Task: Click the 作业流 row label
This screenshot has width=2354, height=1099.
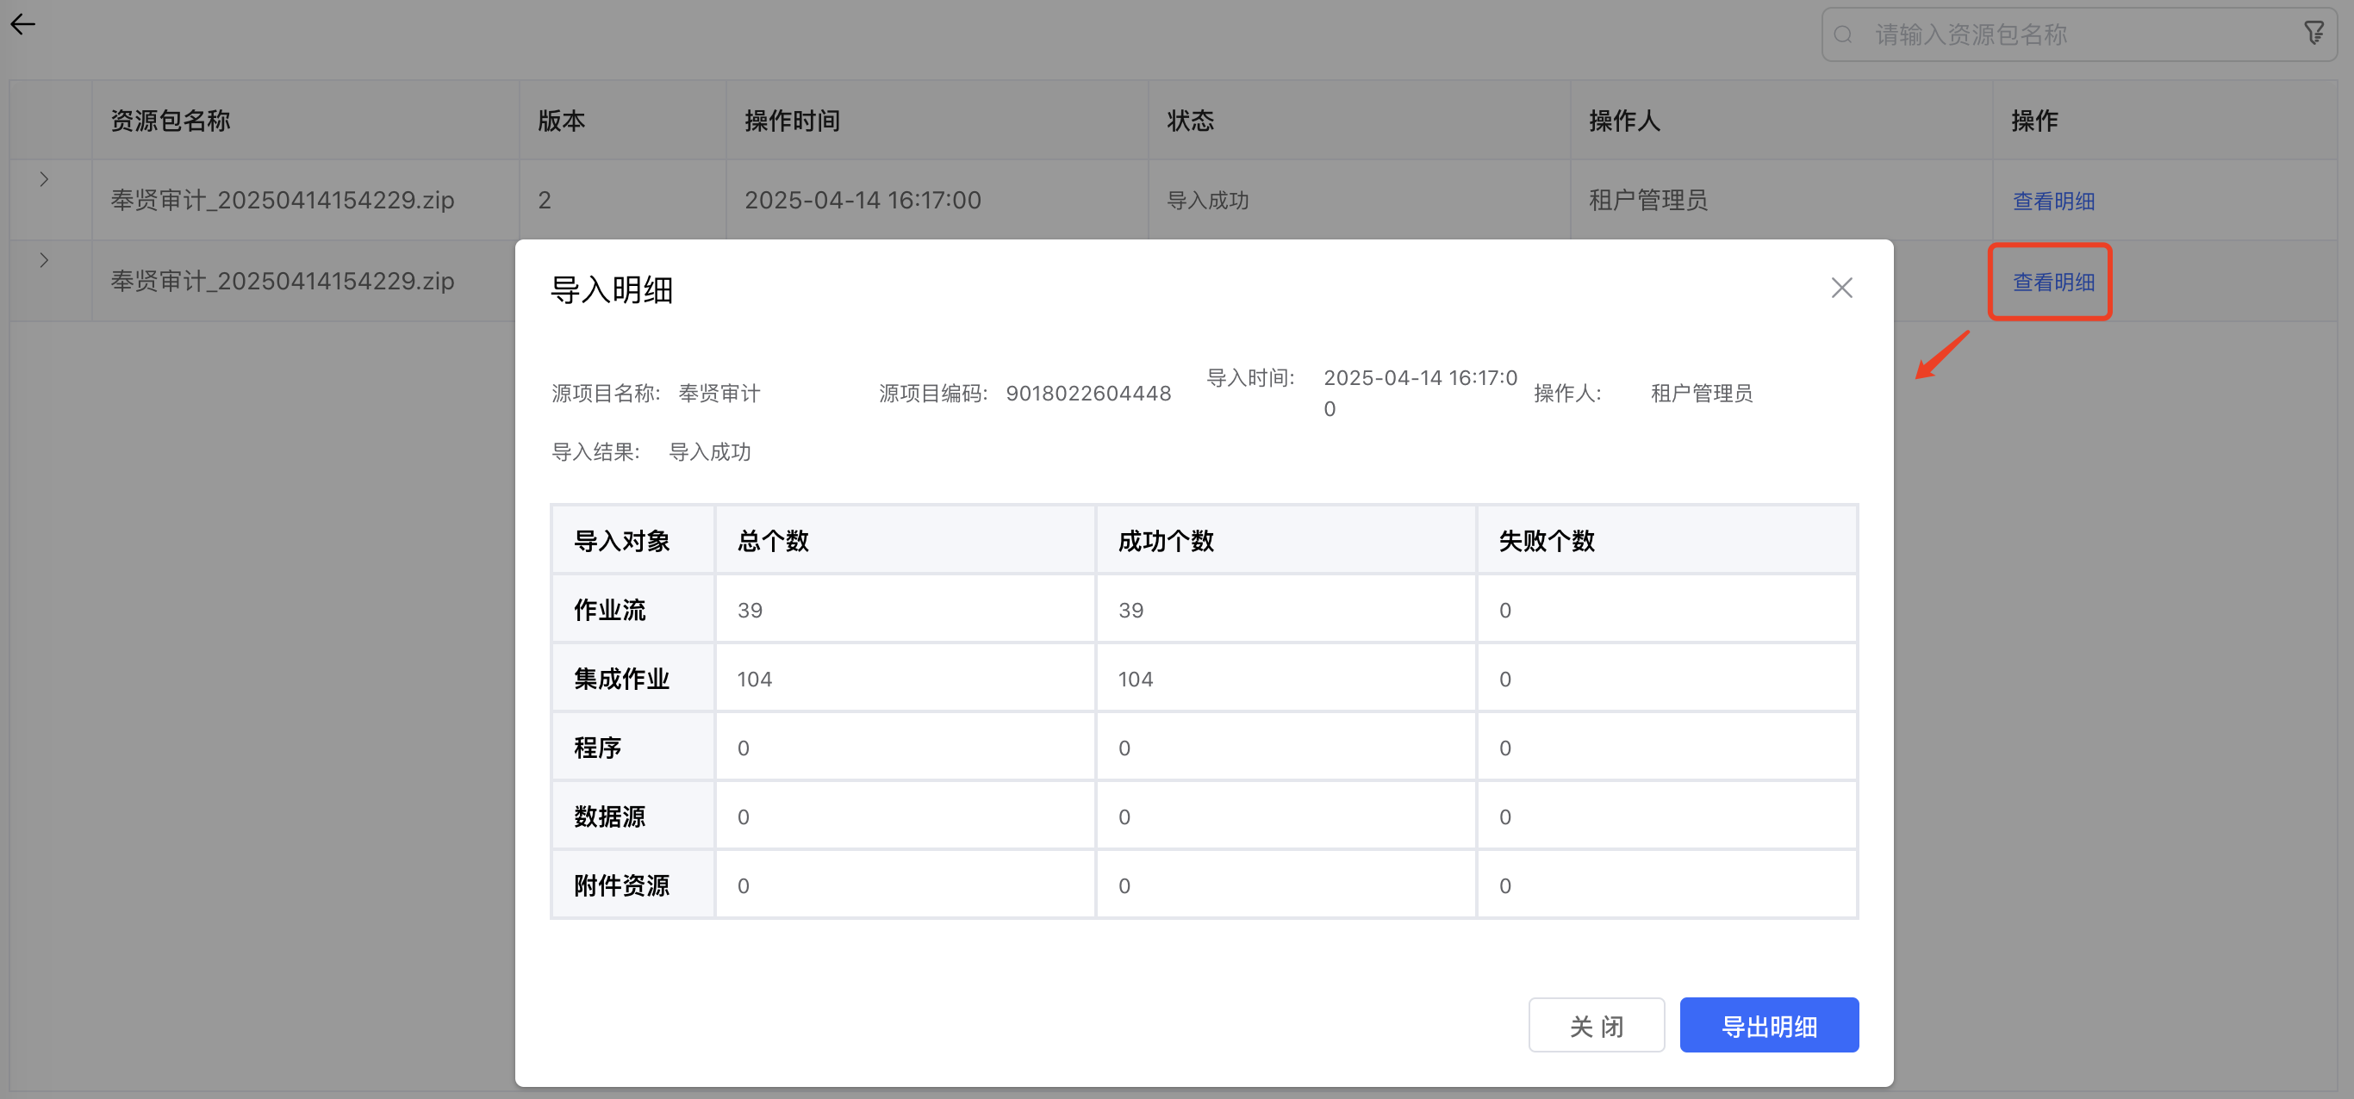Action: (609, 611)
